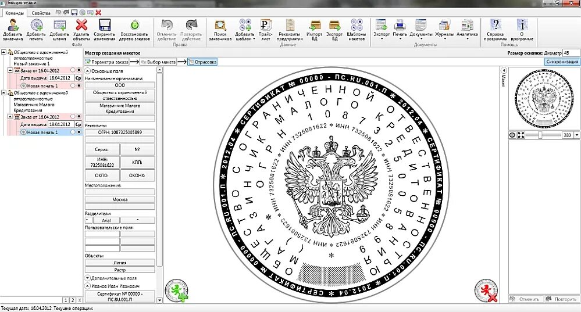Collapse Основные поля section

point(87,71)
